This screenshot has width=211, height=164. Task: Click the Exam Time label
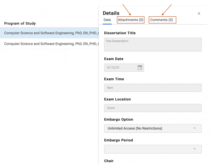click(114, 79)
